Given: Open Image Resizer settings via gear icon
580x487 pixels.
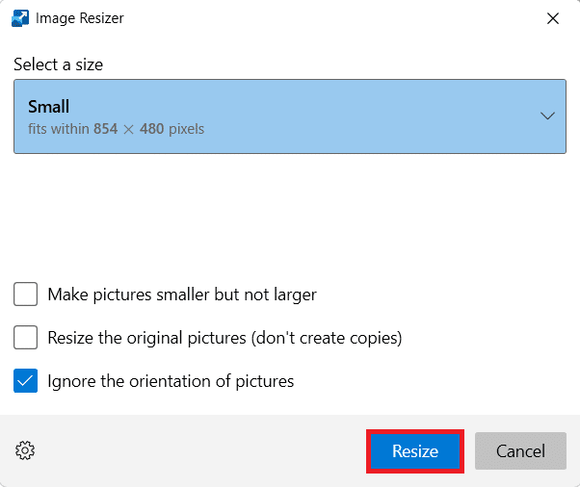Looking at the screenshot, I should pos(25,450).
